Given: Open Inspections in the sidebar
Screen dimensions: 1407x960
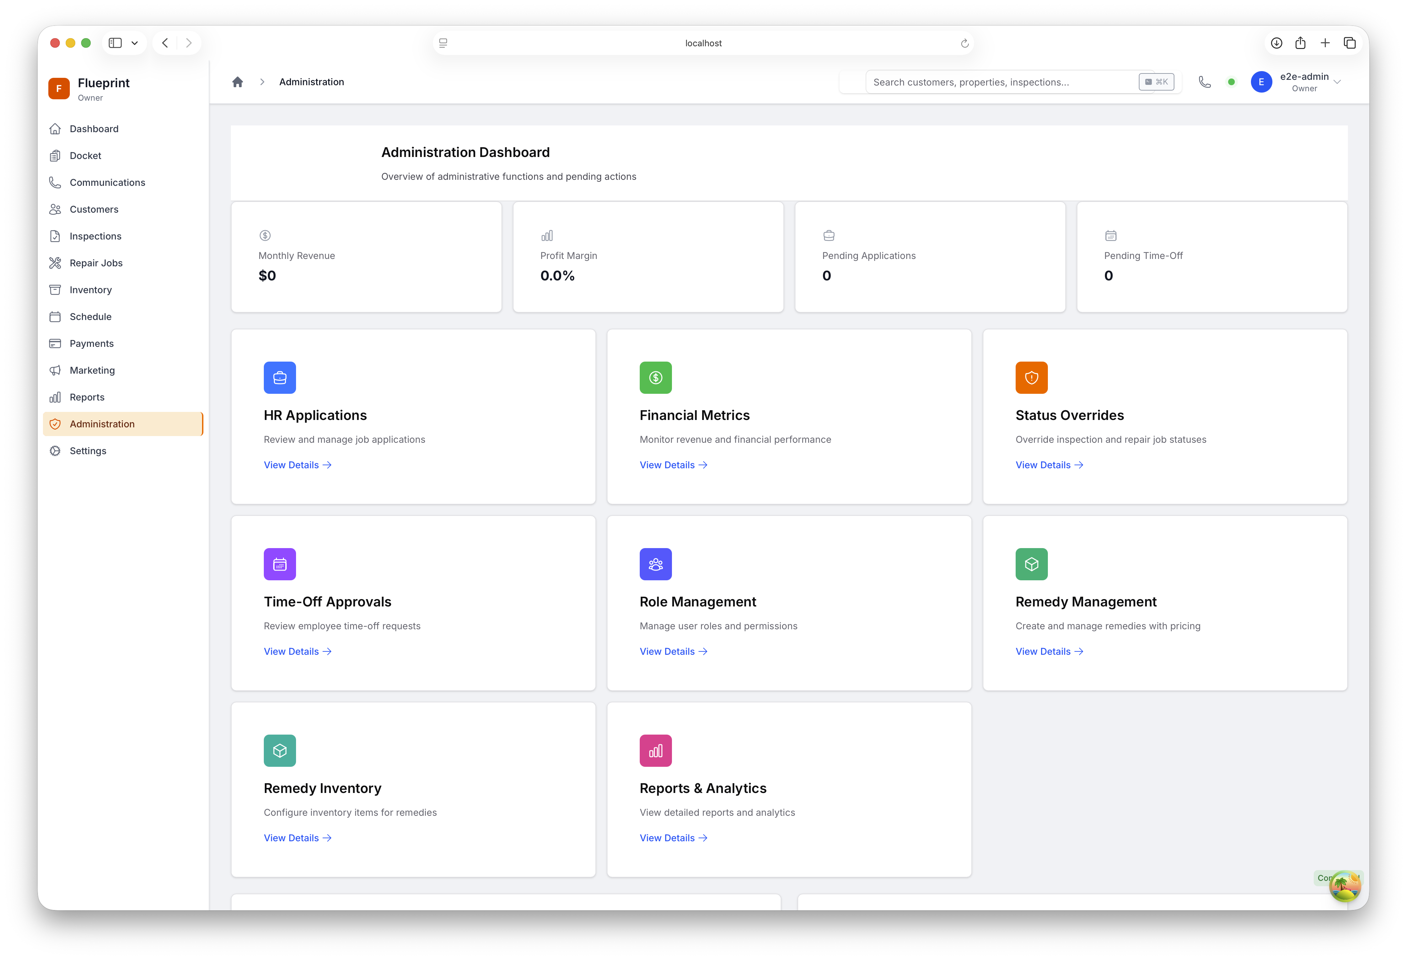Looking at the screenshot, I should pos(95,236).
